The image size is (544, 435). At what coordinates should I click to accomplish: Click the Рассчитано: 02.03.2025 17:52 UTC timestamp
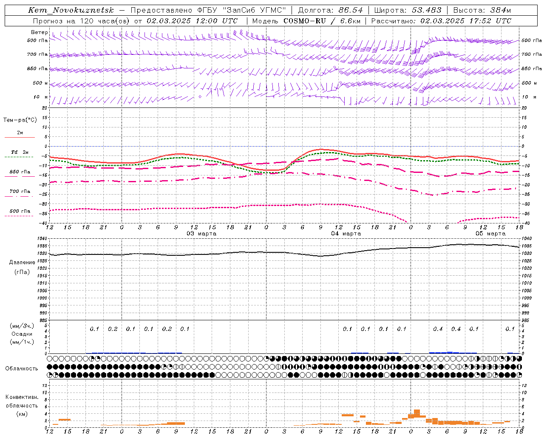coord(441,21)
